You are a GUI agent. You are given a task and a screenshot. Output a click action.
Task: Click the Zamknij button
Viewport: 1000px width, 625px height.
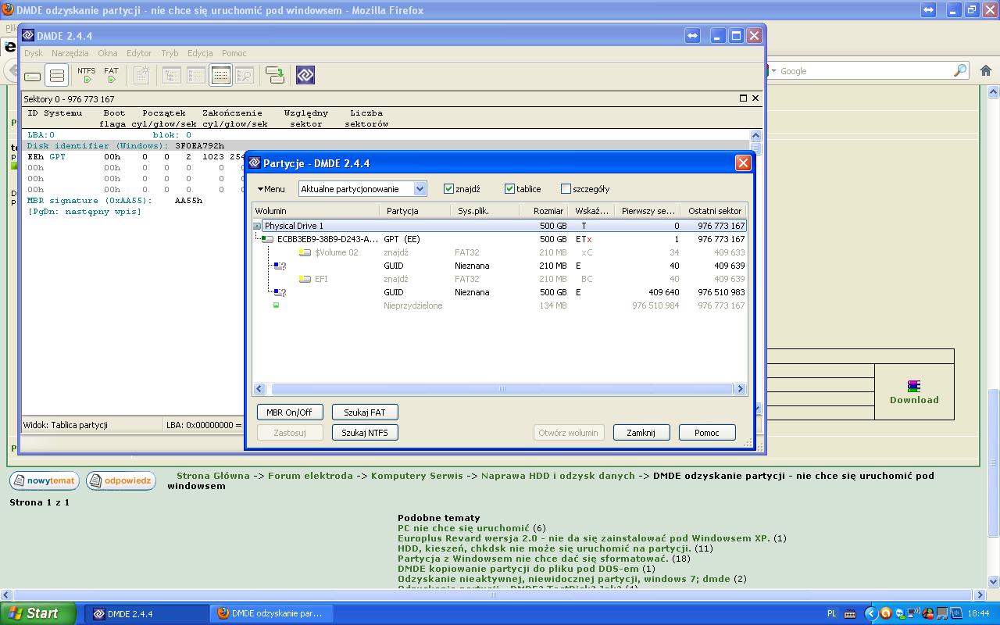click(x=641, y=433)
